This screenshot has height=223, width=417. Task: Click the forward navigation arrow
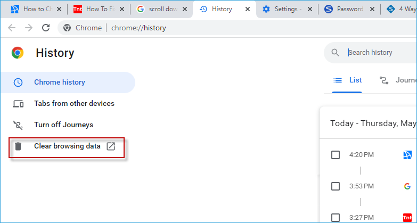click(x=29, y=28)
